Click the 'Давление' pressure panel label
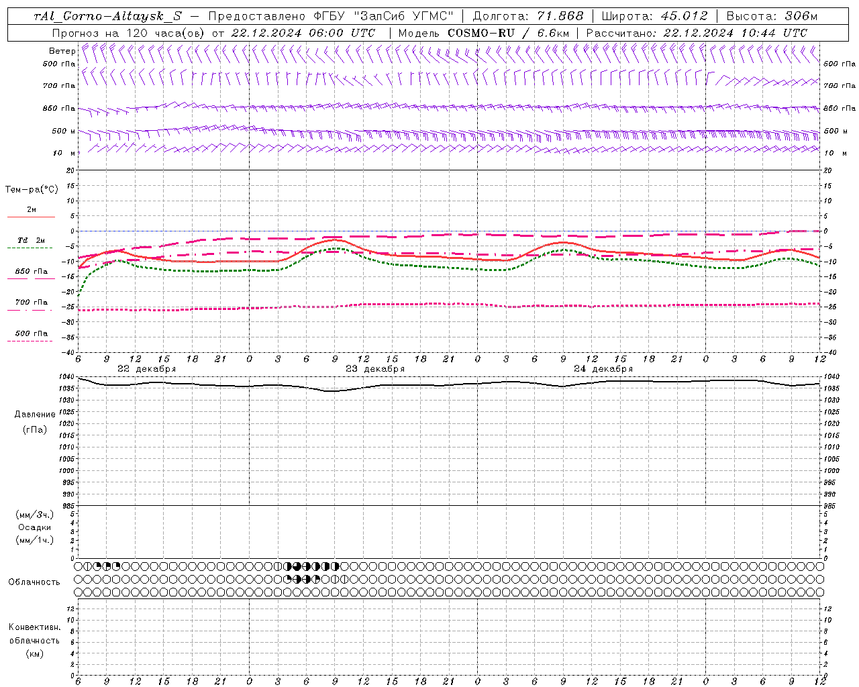Screen dimensions: 859x687 coord(35,415)
